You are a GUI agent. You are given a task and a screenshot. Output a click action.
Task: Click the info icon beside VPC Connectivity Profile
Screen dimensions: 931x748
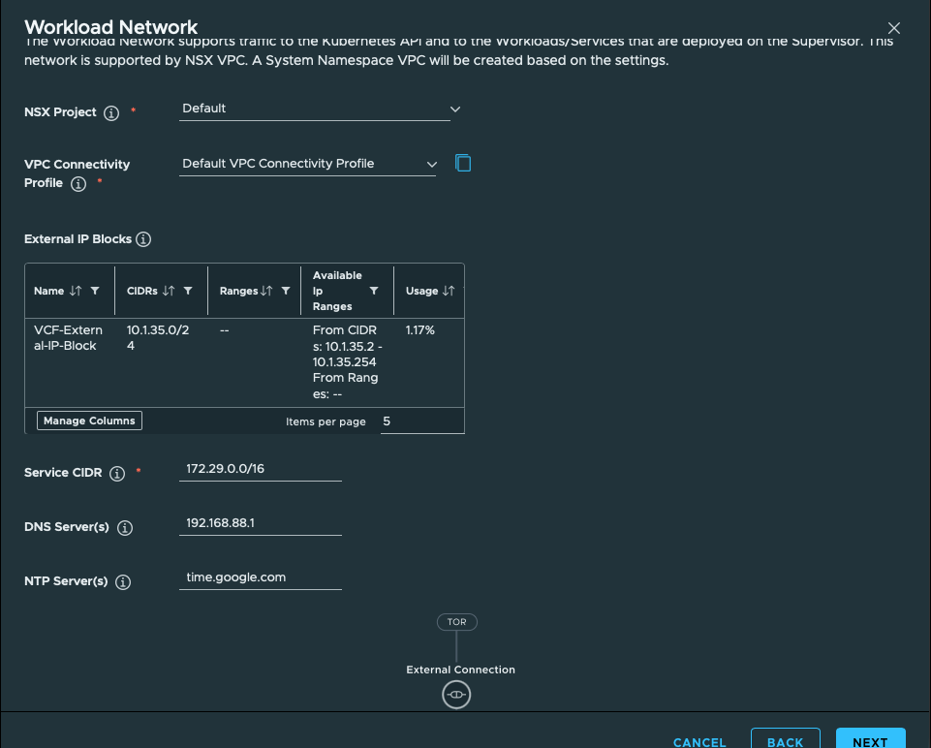click(78, 184)
